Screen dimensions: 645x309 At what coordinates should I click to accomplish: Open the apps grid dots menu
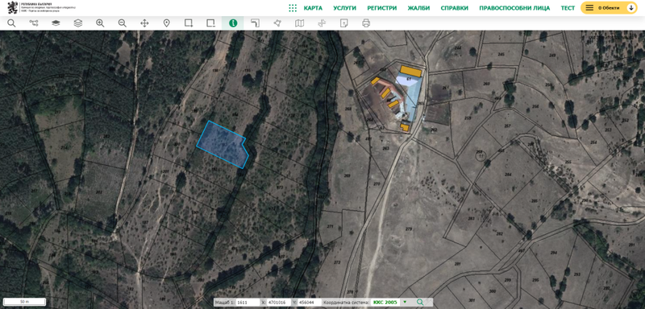(x=293, y=8)
